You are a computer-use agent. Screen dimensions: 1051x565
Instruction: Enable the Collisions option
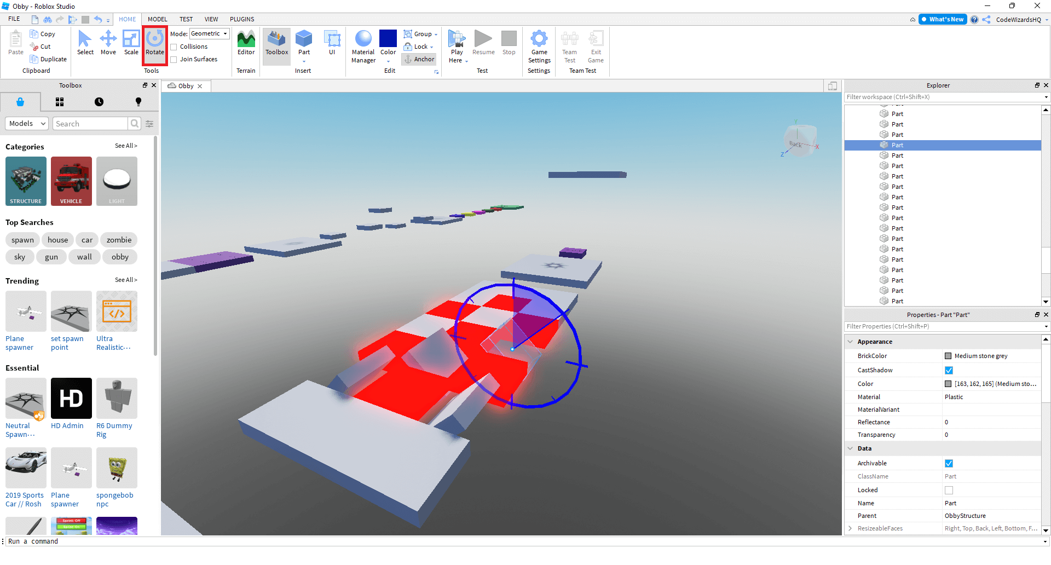[x=174, y=47]
